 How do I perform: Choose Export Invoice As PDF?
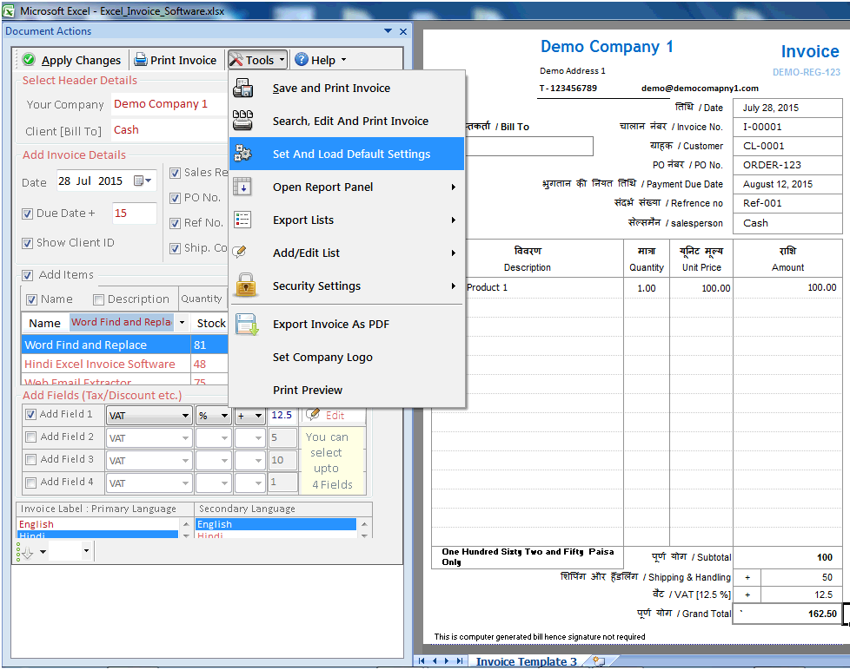coord(347,325)
